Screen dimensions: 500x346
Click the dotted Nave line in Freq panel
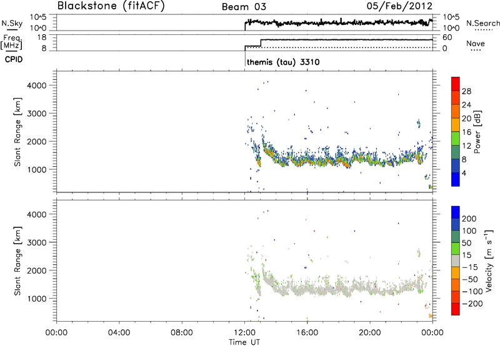[x=339, y=48]
